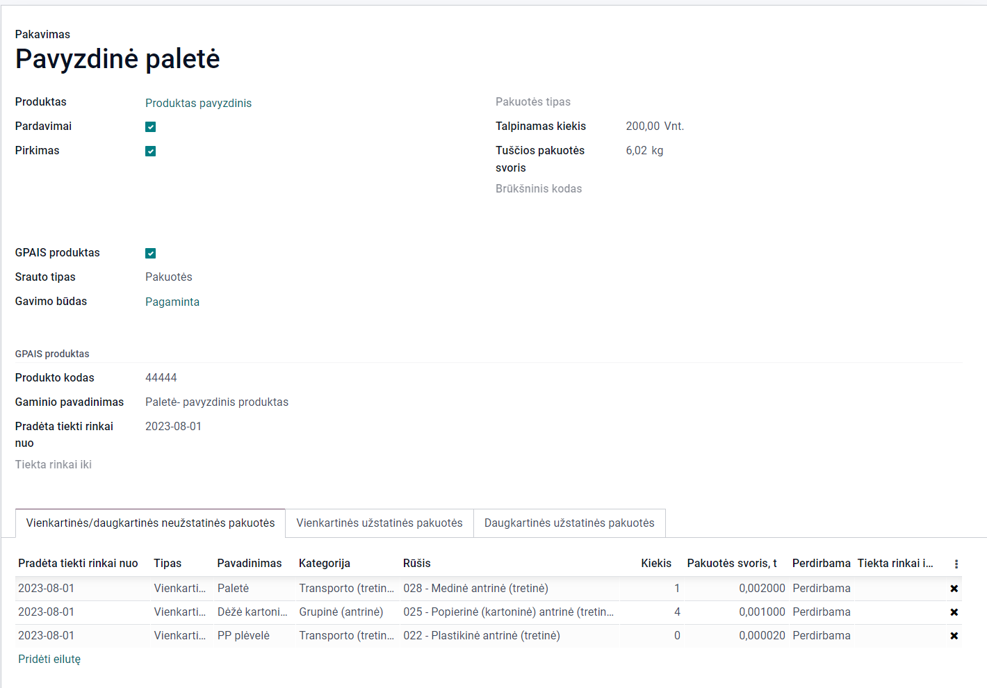The width and height of the screenshot is (987, 688).
Task: Select Vienkartinės/daugkartinės neužstatinės pakuotės tab
Action: (150, 523)
